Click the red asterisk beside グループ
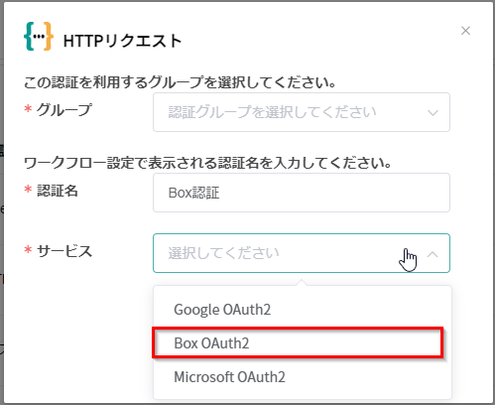Viewport: 495px width, 405px height. (x=28, y=108)
